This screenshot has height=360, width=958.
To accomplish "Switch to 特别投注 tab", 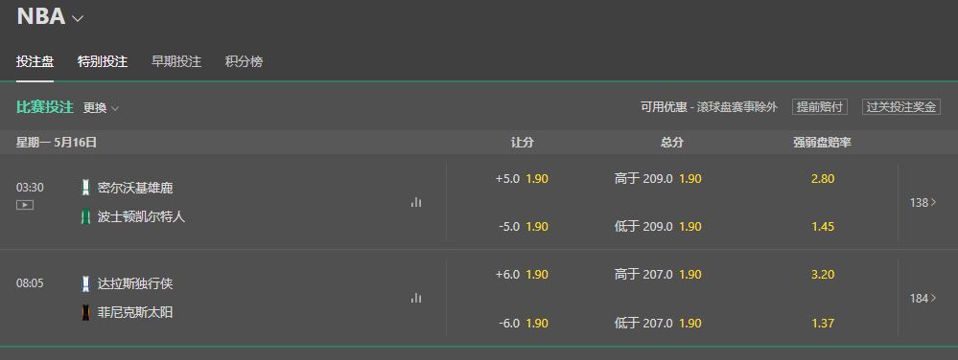I will tap(103, 61).
